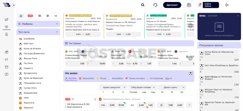Open popular bet Астън Вила vs. Манчестър Сити
243x111 pixels.
(219, 56)
